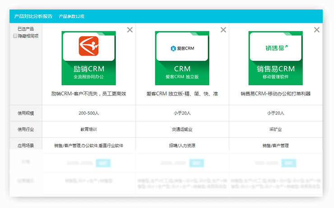
Task: Click the 200-500人 cell for 励销CRM
Action: [x=88, y=113]
